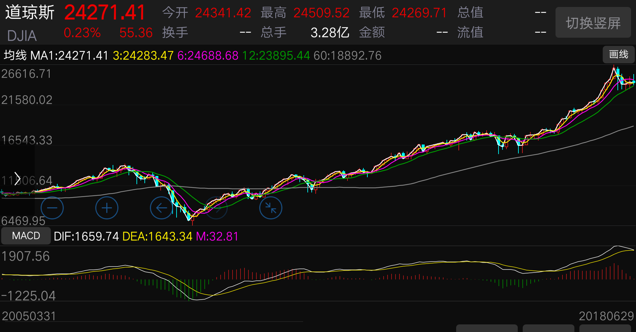Screen dimensions: 636x332
Task: Select the 道琼斯 index name
Action: tap(30, 13)
